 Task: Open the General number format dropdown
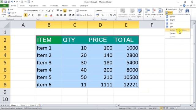[115, 11]
